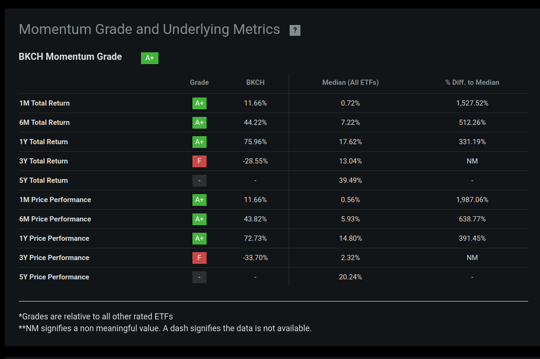Select the 1,527.52% difference value
The height and width of the screenshot is (359, 540).
pos(472,103)
